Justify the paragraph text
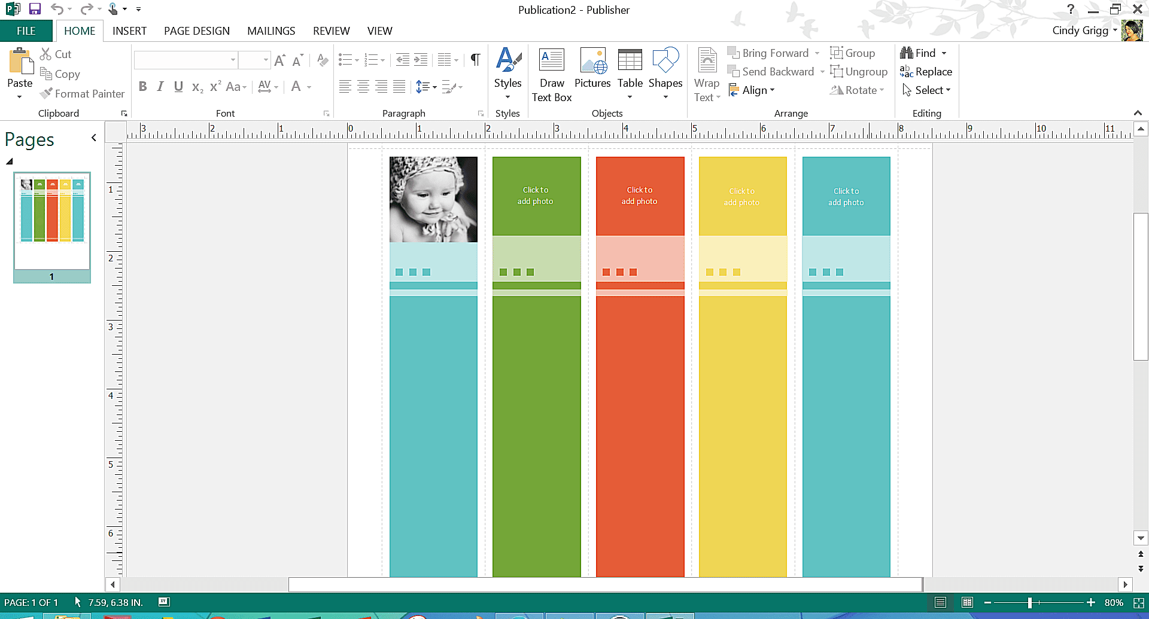 (x=399, y=87)
